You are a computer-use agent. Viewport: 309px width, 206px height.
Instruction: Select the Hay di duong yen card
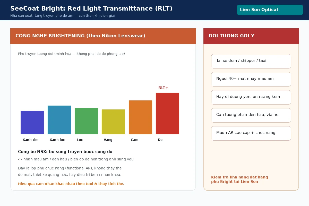coord(251,97)
